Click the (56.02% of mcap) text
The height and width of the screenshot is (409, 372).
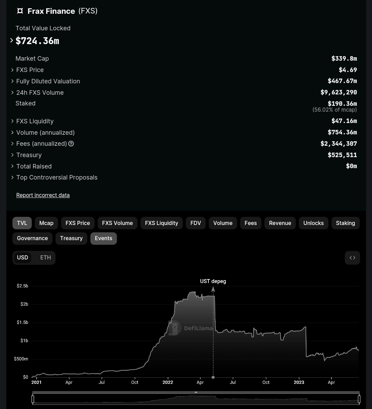tap(334, 110)
